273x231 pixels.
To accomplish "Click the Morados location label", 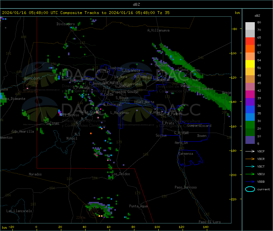I will click(35, 174).
